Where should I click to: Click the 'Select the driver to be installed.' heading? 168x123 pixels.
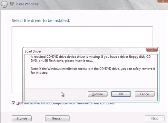pos(41,20)
